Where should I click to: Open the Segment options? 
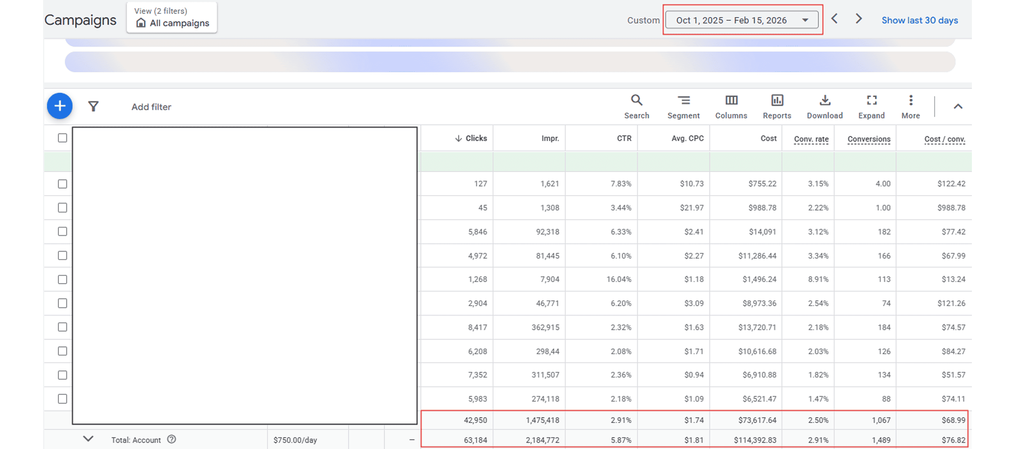tap(683, 106)
